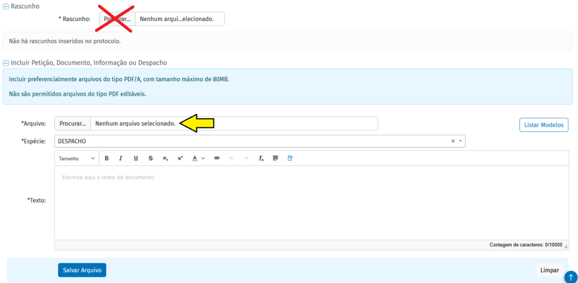Insert a hyperlink in the text
578x283 pixels.
tap(216, 158)
